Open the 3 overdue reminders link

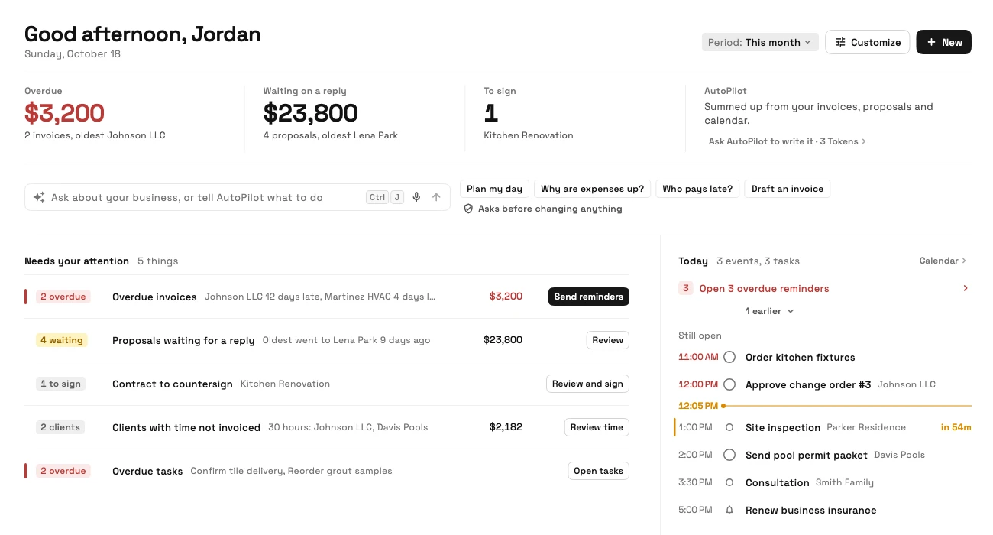coord(825,288)
